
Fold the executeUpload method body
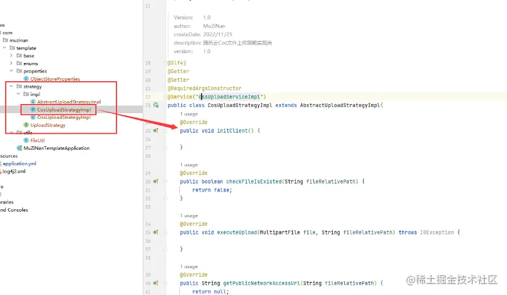tap(165, 233)
